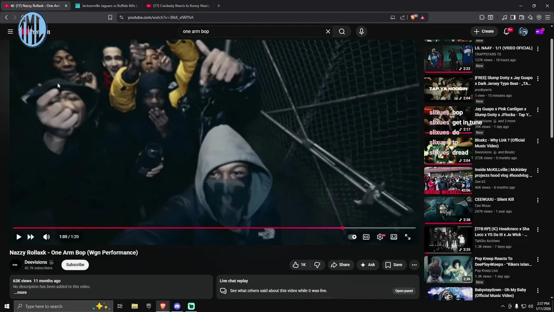Open the account avatar menu
Viewport: 554px width, 312px height.
click(x=523, y=31)
